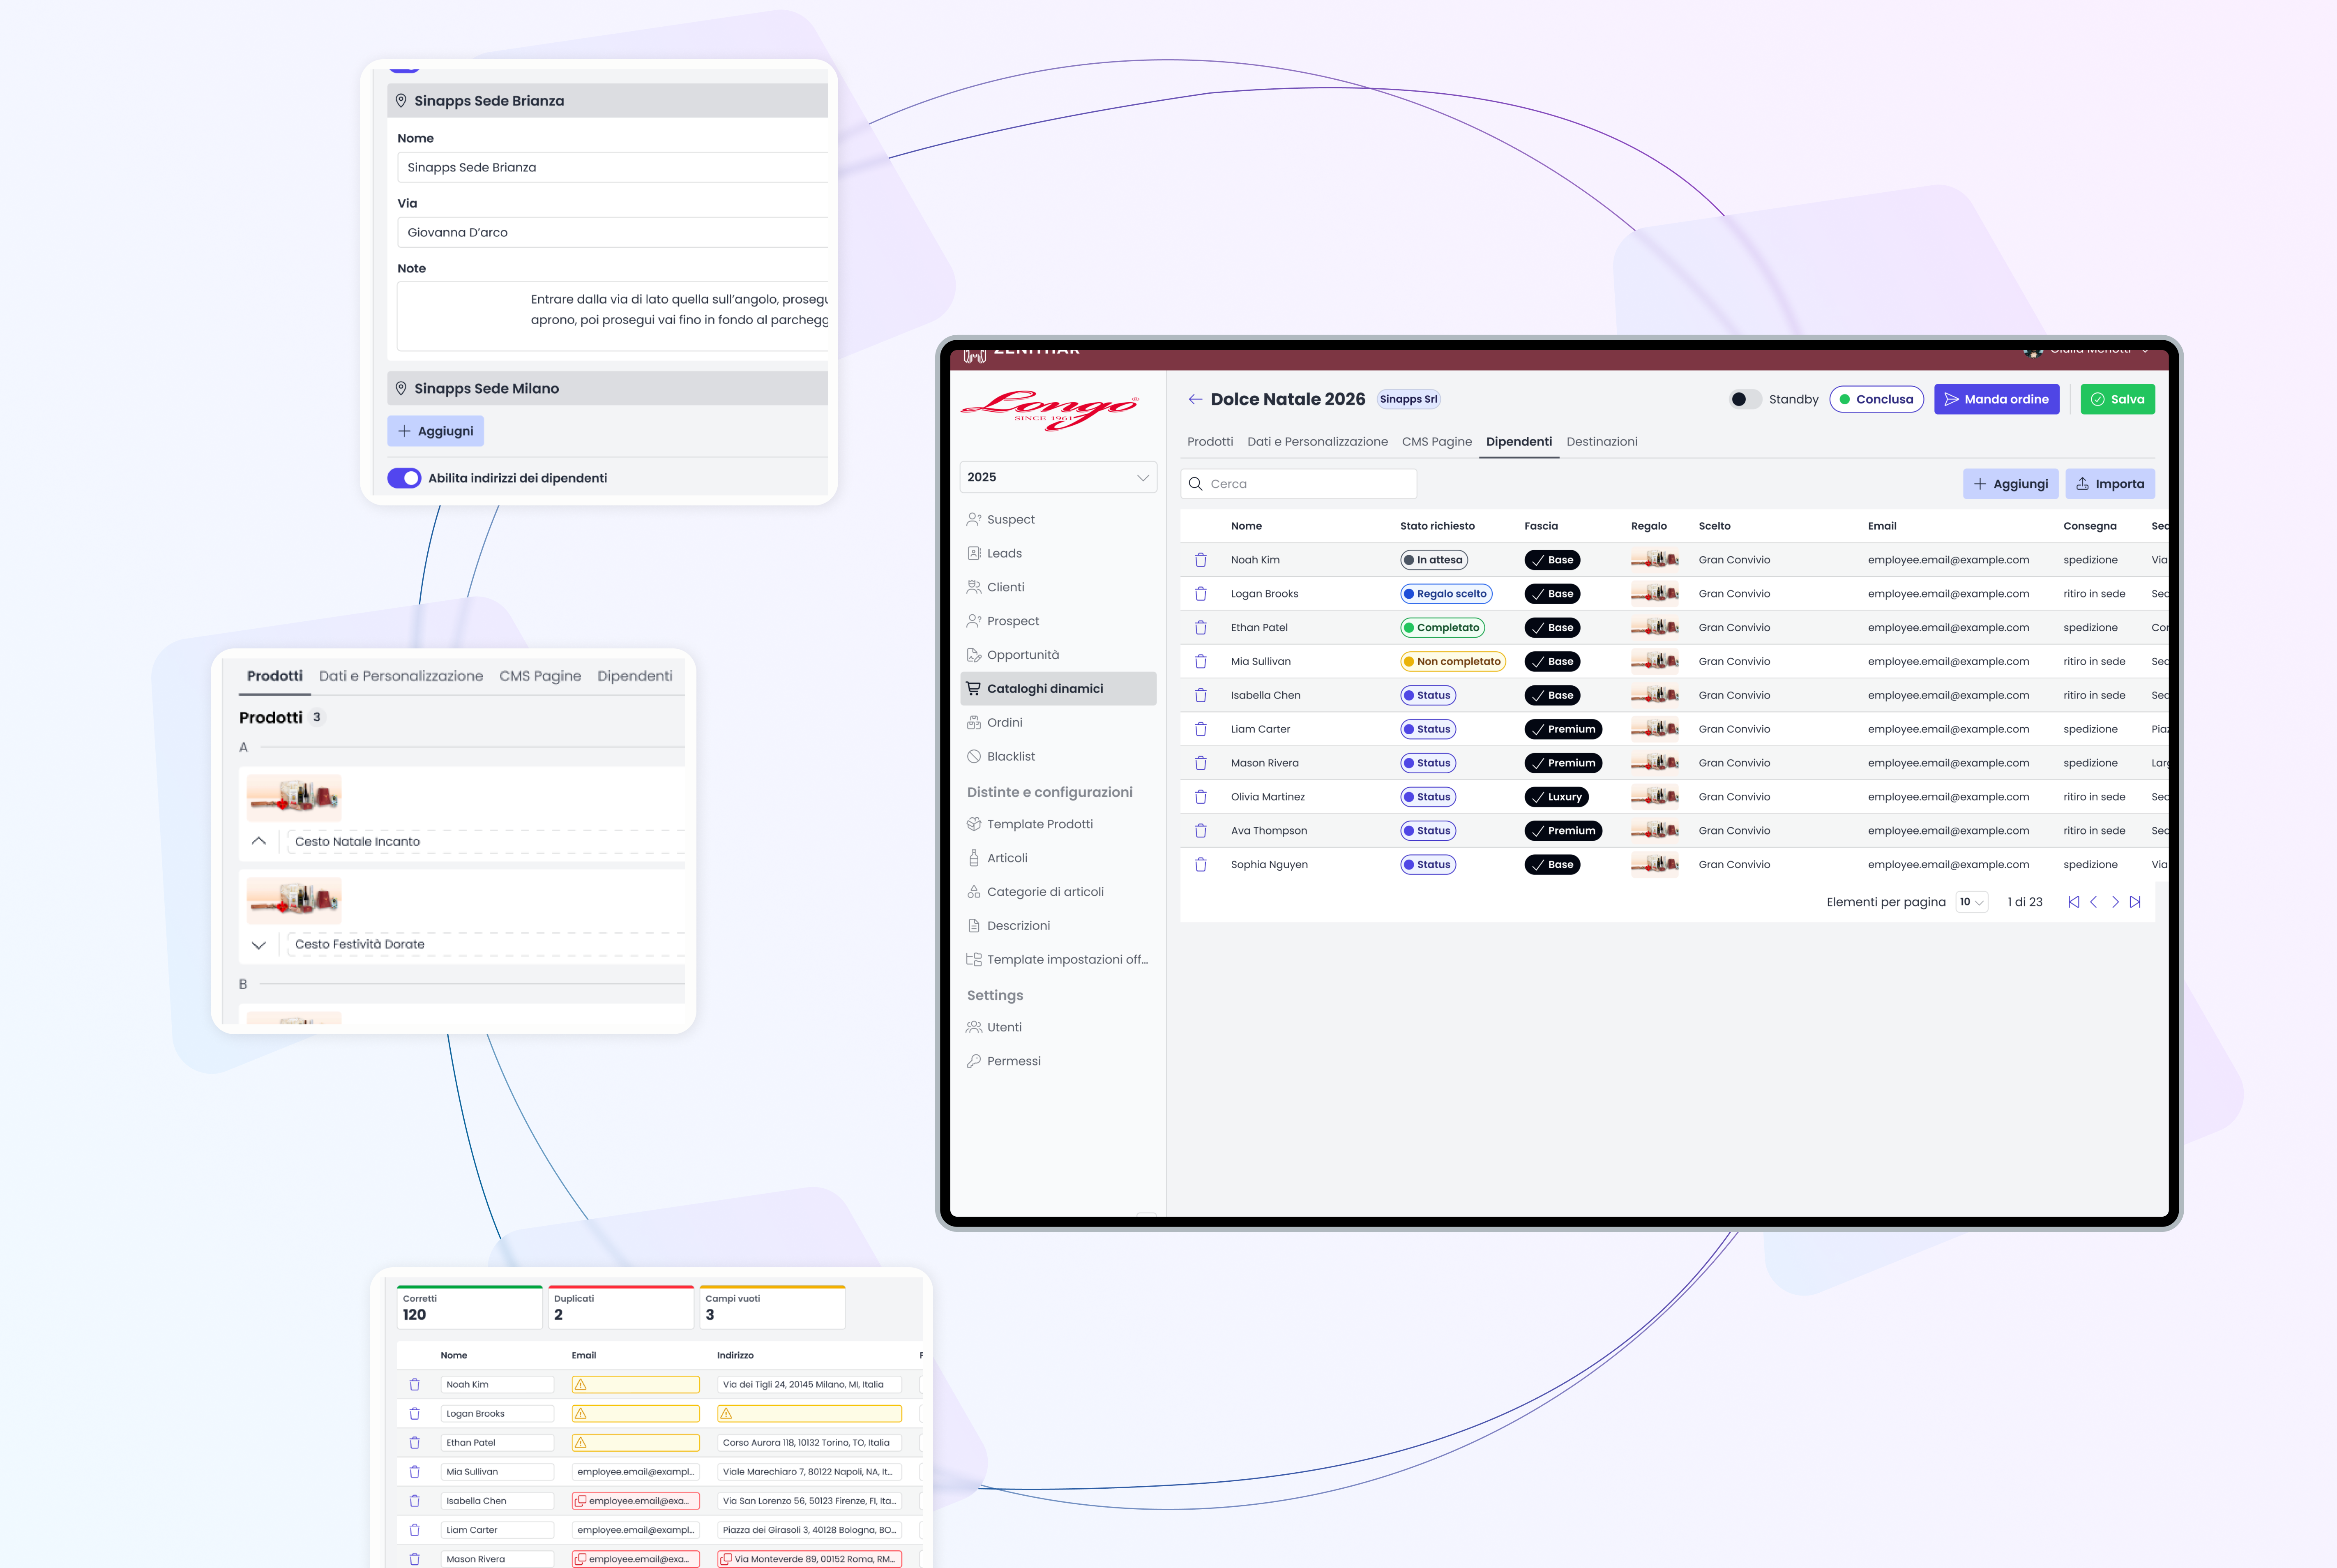Delete Noah Kim in import preview
Viewport: 2337px width, 1568px height.
[x=414, y=1385]
